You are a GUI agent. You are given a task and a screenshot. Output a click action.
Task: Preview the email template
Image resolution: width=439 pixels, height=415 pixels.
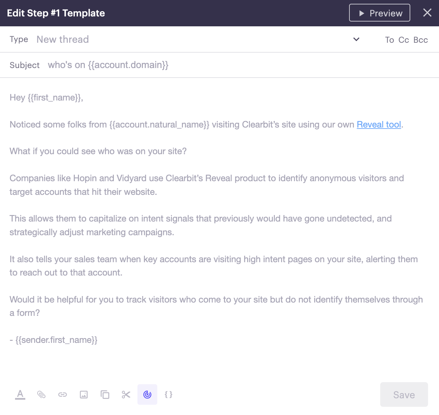click(380, 13)
